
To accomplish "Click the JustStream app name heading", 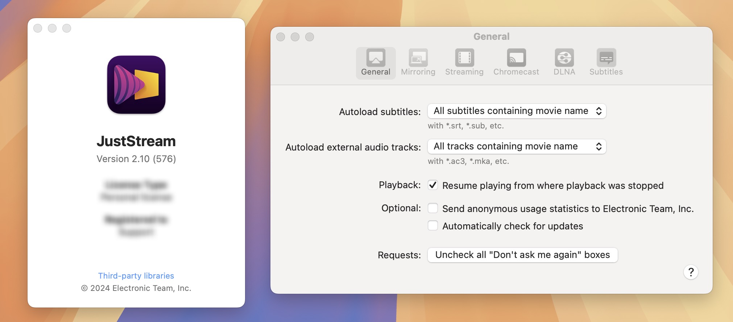I will (x=136, y=141).
